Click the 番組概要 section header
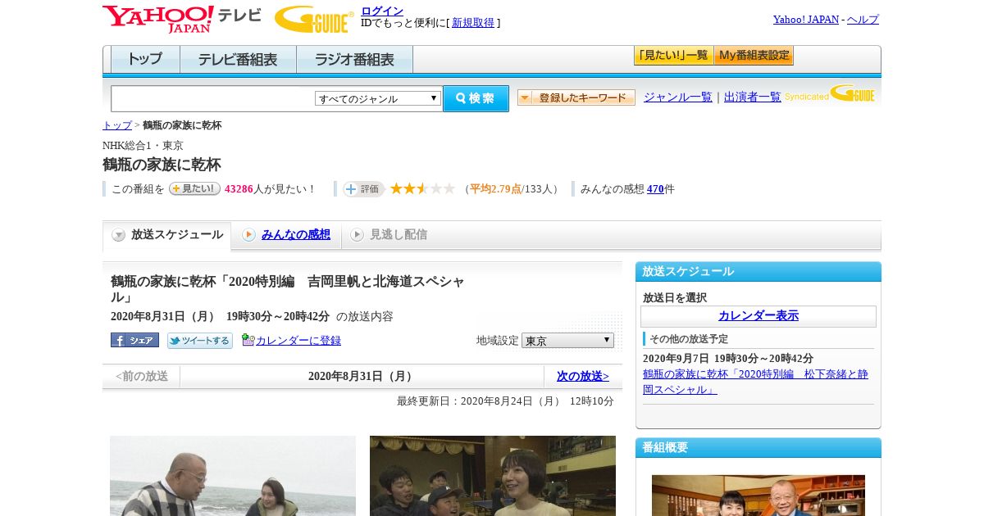Image resolution: width=984 pixels, height=516 pixels. point(758,448)
